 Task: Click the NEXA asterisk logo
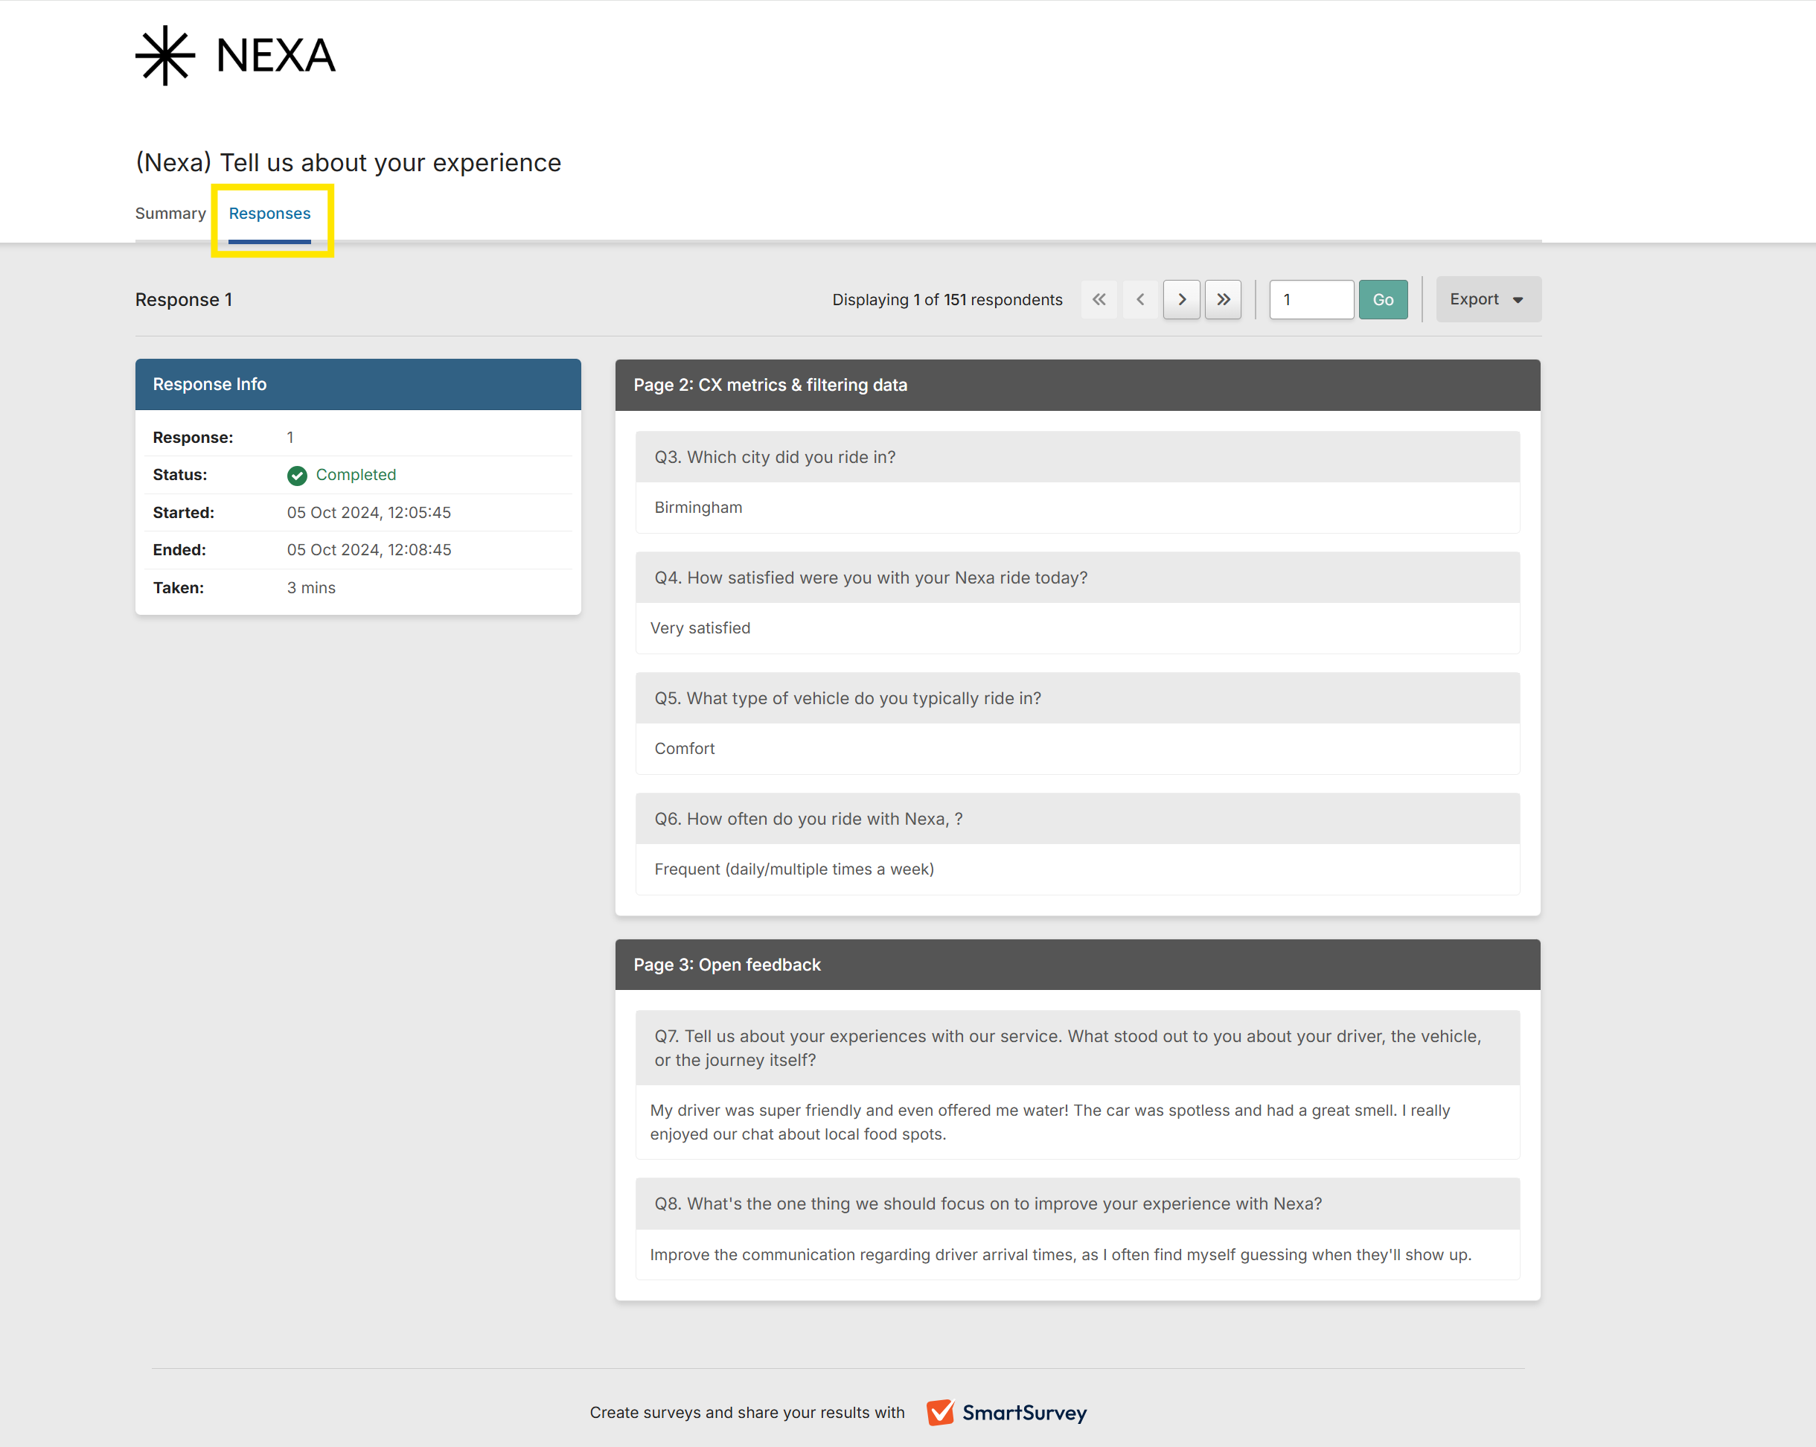pos(165,56)
